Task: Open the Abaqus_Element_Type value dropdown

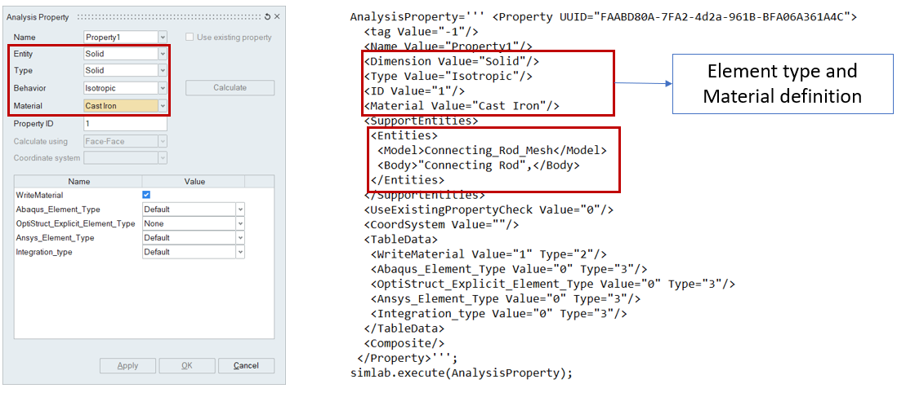Action: point(240,210)
